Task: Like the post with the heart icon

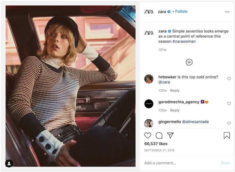Action: point(148,136)
